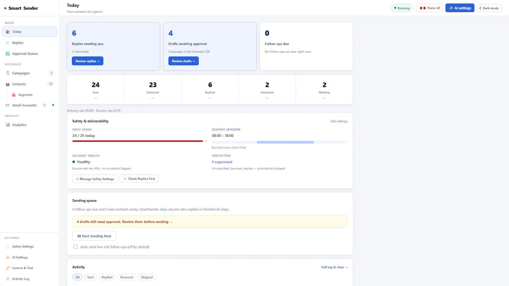Click the sending window time bar
Screen dimensions: 509x286
tap(280, 142)
